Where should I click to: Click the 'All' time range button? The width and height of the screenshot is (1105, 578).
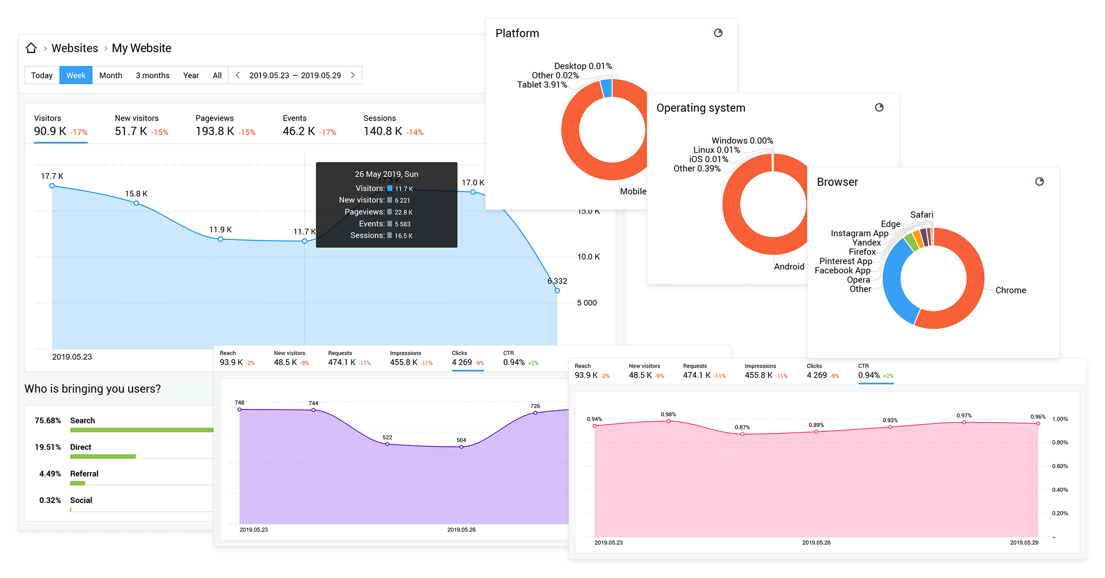[215, 75]
